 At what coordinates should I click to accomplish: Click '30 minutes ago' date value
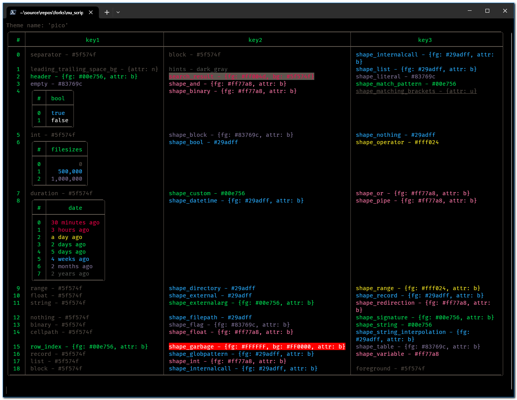[75, 222]
